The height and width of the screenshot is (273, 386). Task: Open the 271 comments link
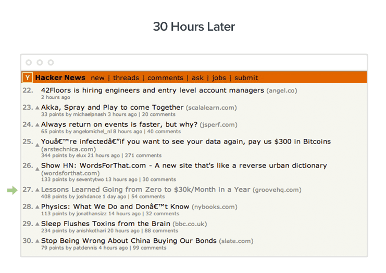[x=143, y=155]
